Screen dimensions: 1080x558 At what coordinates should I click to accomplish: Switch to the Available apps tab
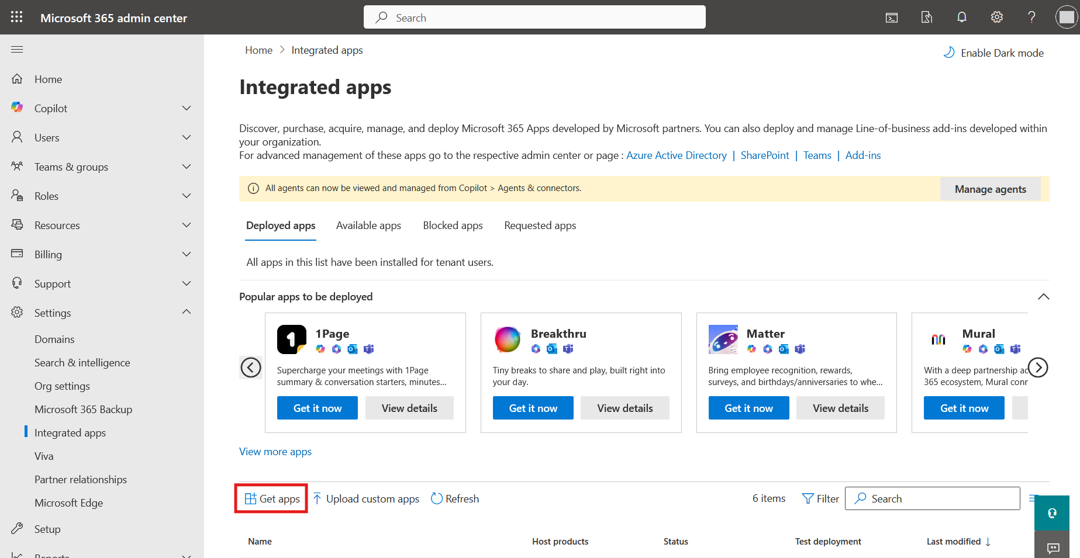pyautogui.click(x=368, y=226)
